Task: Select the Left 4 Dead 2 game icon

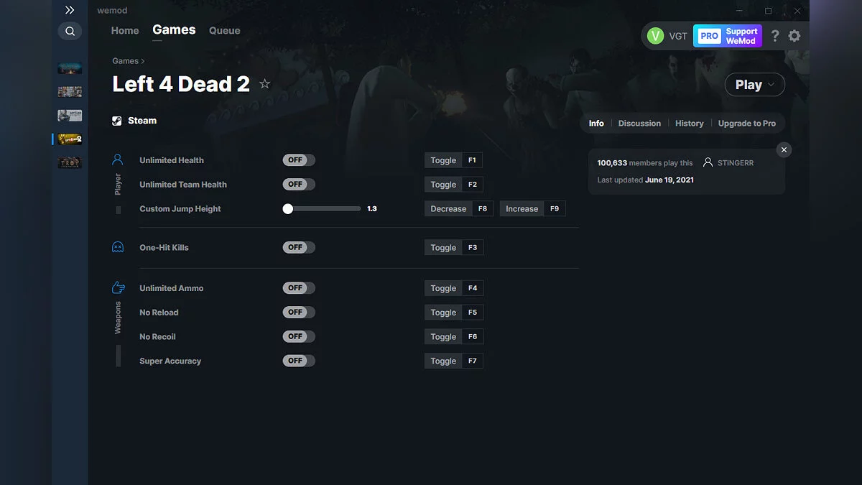Action: (x=69, y=139)
